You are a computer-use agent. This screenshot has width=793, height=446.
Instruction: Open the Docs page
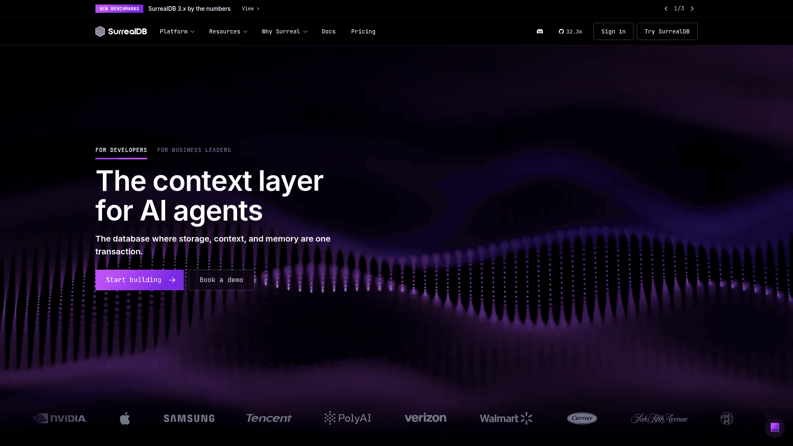pos(329,31)
